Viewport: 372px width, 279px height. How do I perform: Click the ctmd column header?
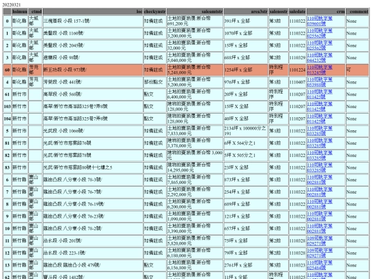(x=35, y=12)
